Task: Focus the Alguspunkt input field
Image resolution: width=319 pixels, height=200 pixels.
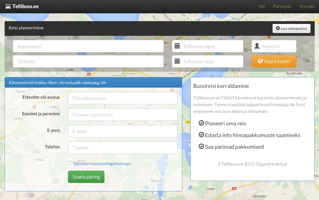Action: tap(88, 46)
